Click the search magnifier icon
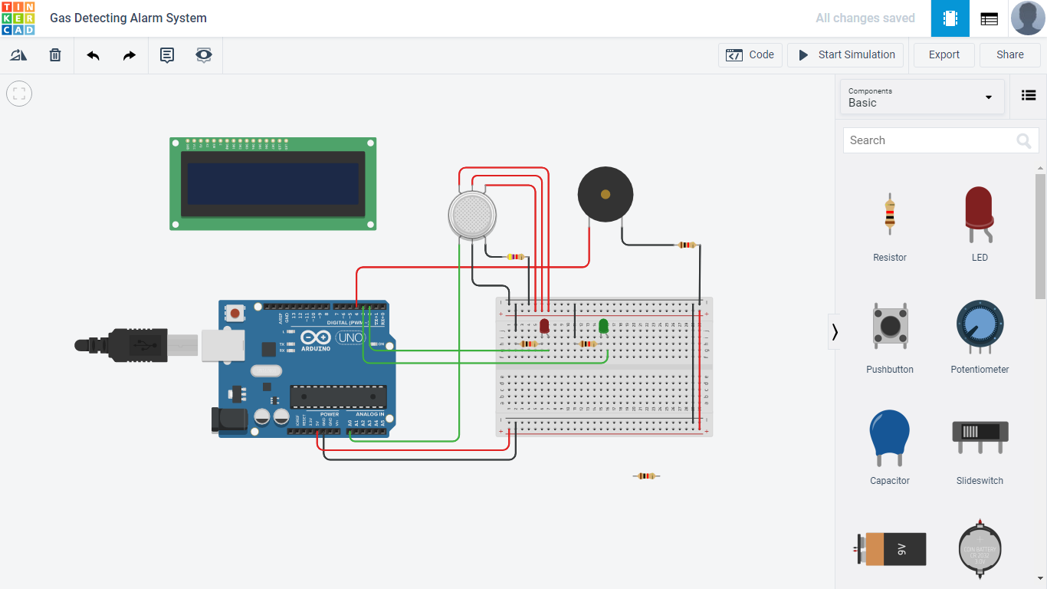This screenshot has width=1047, height=589. point(1023,140)
